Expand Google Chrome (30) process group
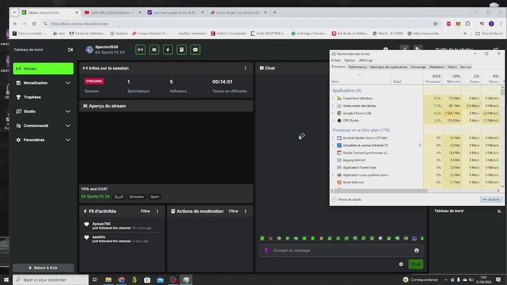Viewport: 507px width, 285px height. coord(333,113)
